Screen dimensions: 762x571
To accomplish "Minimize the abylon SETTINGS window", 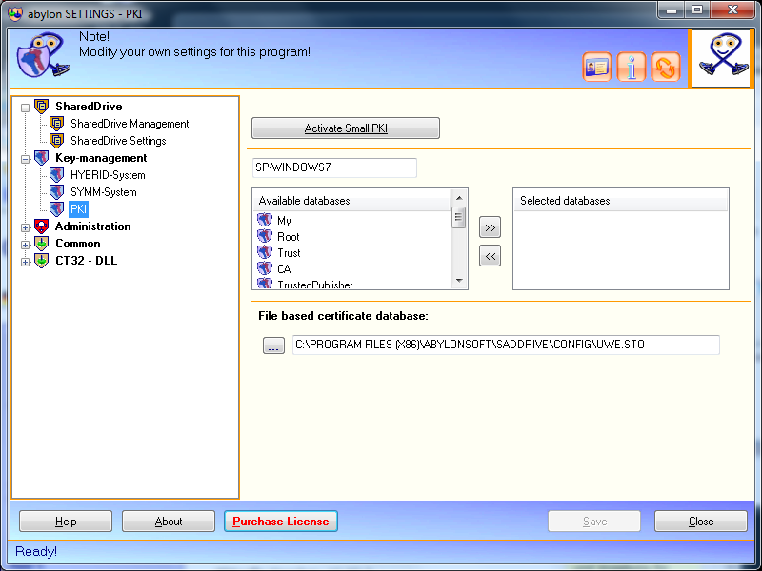I will coord(672,10).
